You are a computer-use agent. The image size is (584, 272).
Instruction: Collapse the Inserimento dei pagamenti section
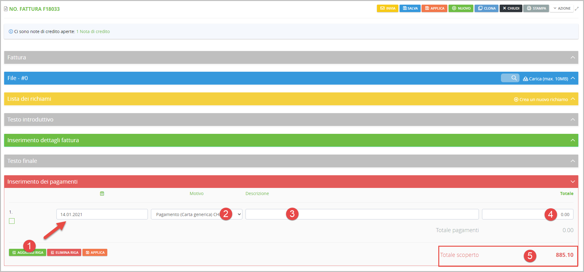(x=573, y=182)
